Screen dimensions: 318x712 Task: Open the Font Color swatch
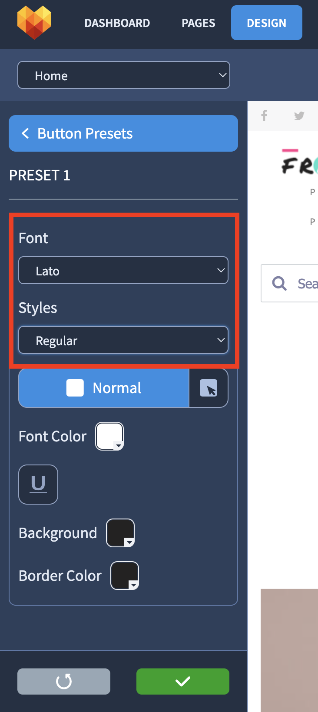(x=109, y=436)
